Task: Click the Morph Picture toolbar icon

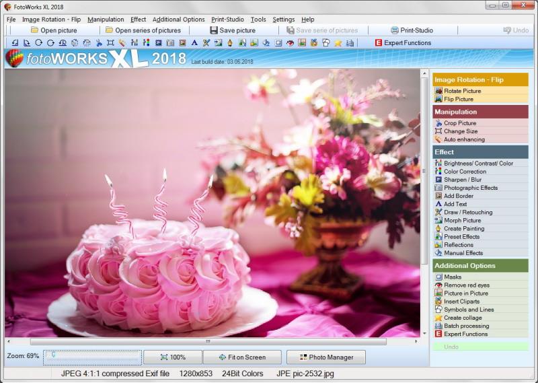Action: (218, 42)
